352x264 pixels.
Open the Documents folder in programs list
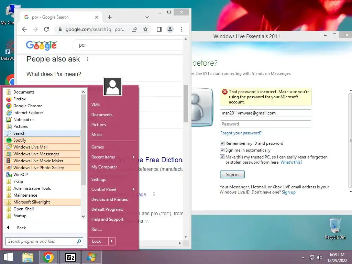click(x=42, y=92)
